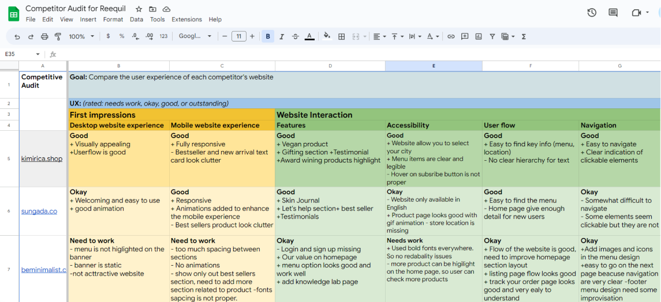
Task: Open the font family dropdown
Action: click(x=195, y=36)
